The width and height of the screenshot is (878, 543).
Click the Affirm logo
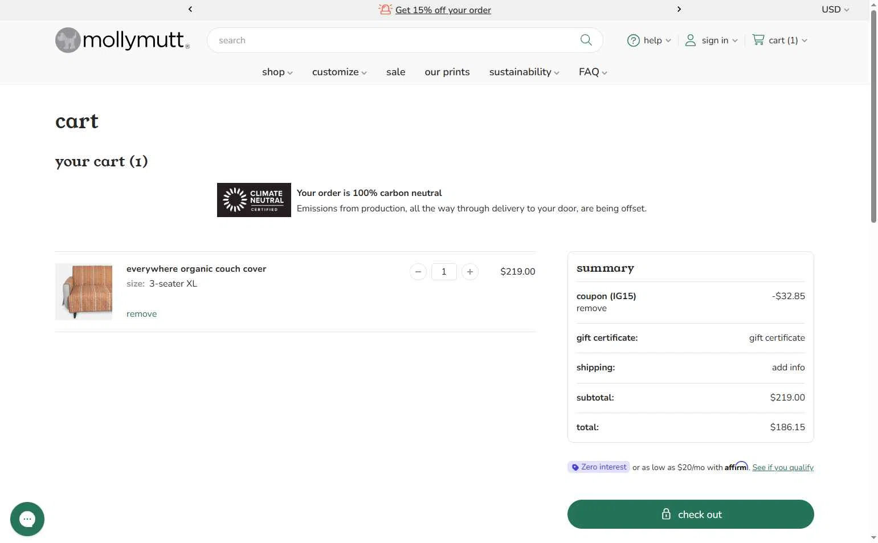tap(736, 467)
